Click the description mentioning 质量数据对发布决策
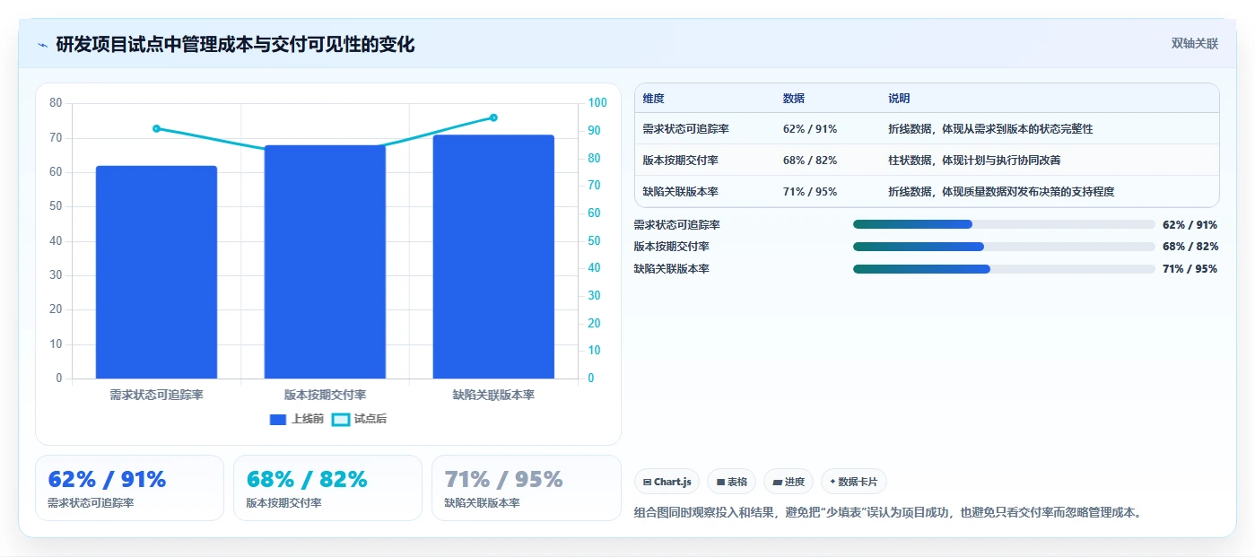The image size is (1255, 557). [x=1001, y=192]
